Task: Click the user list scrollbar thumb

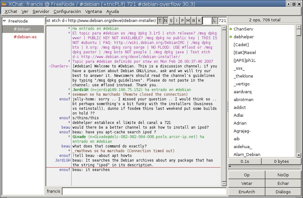Action: click(299, 32)
